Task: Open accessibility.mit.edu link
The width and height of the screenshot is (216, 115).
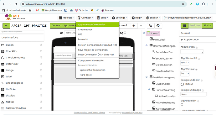Action: 132,113
